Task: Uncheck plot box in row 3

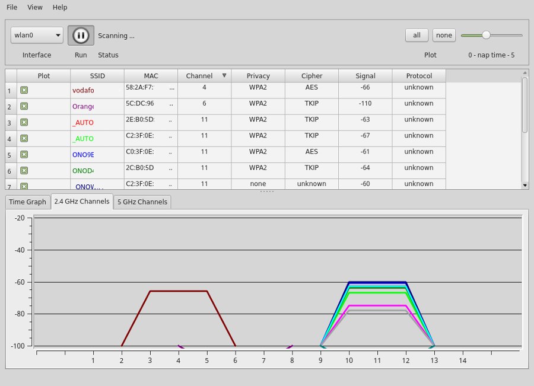Action: 24,122
